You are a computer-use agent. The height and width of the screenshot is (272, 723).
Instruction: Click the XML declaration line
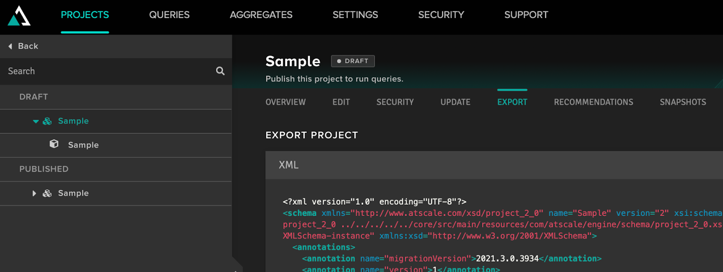(375, 202)
